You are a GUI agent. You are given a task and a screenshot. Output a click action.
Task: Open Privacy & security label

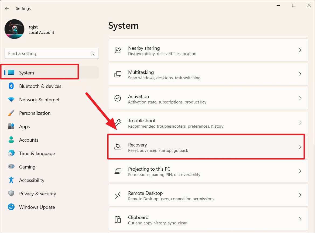coord(37,194)
